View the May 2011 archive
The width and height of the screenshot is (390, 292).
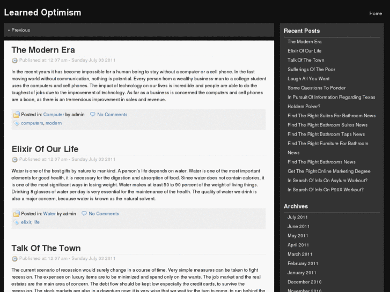[x=298, y=236]
